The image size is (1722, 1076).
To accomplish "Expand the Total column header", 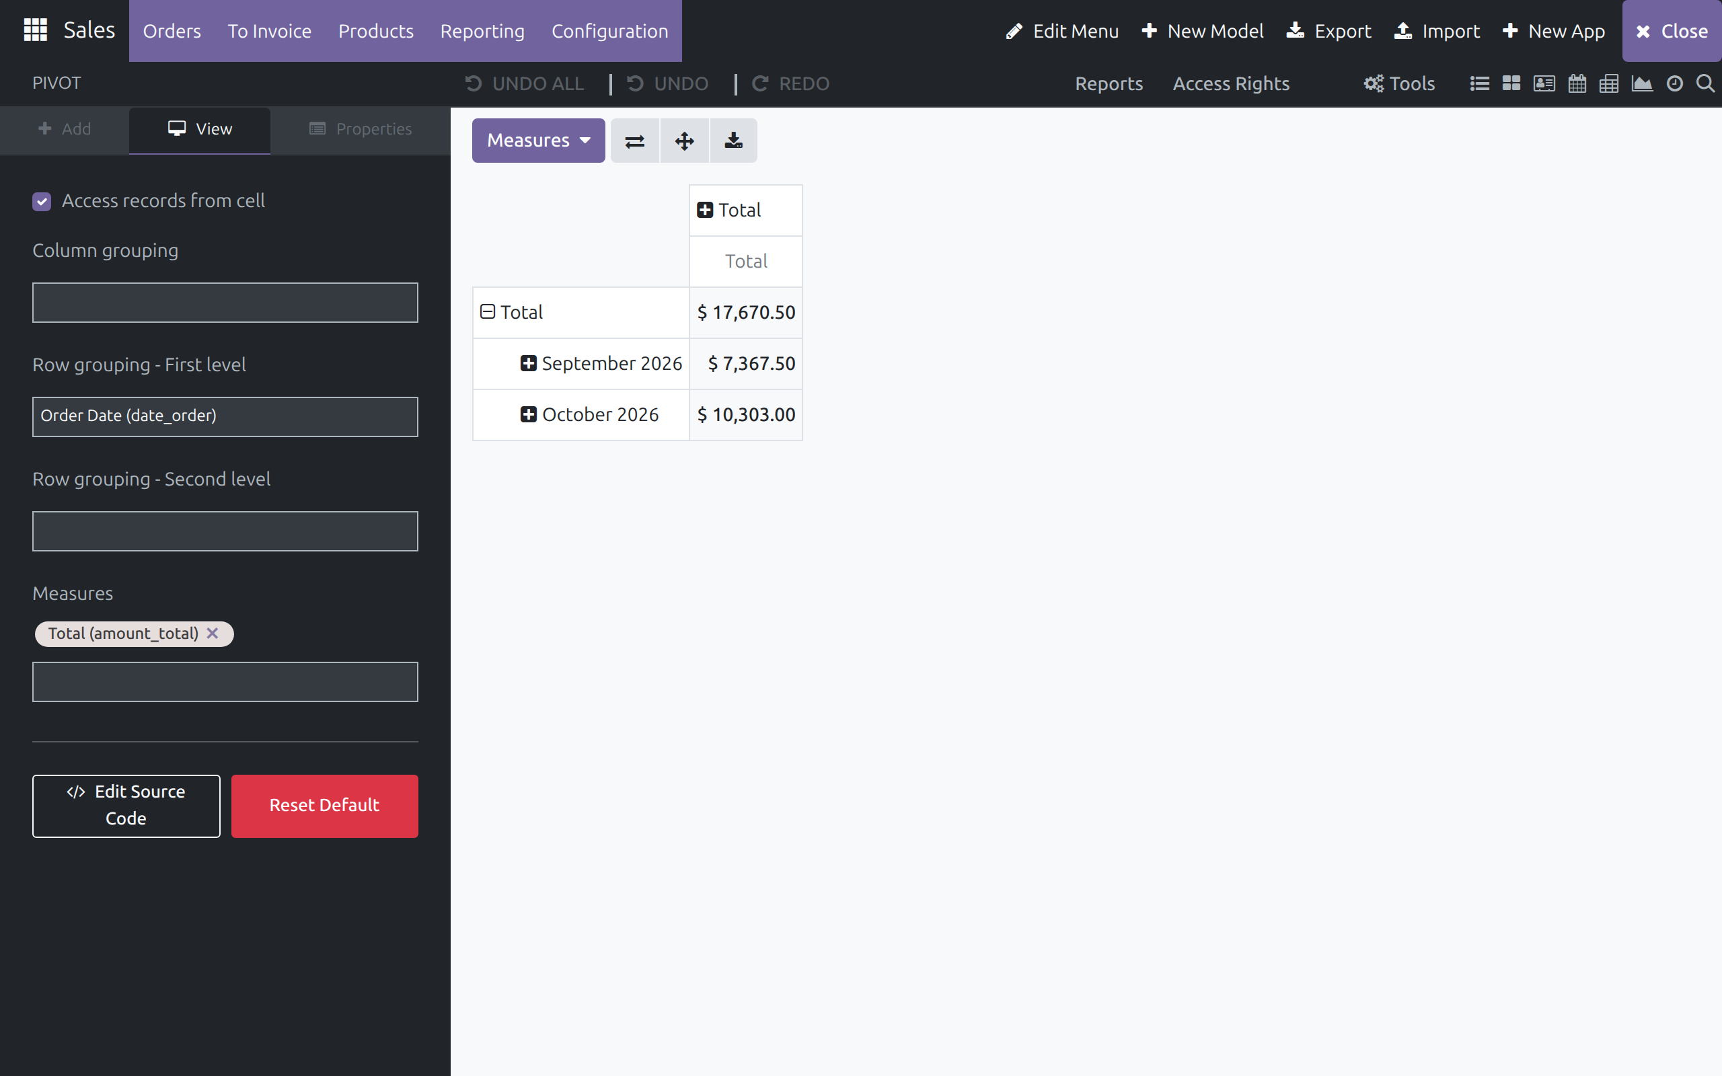I will click(705, 210).
